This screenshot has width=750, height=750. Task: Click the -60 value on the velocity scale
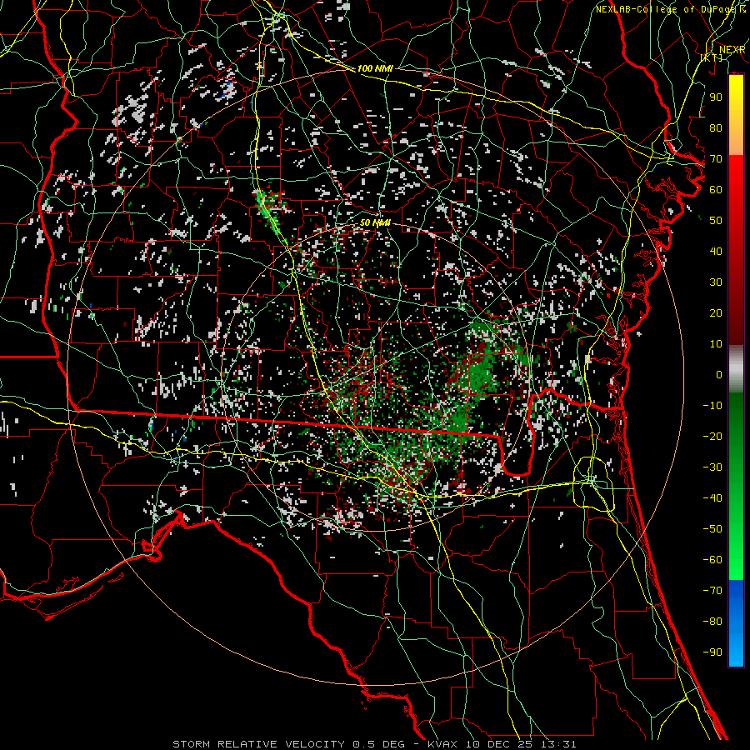(x=712, y=560)
